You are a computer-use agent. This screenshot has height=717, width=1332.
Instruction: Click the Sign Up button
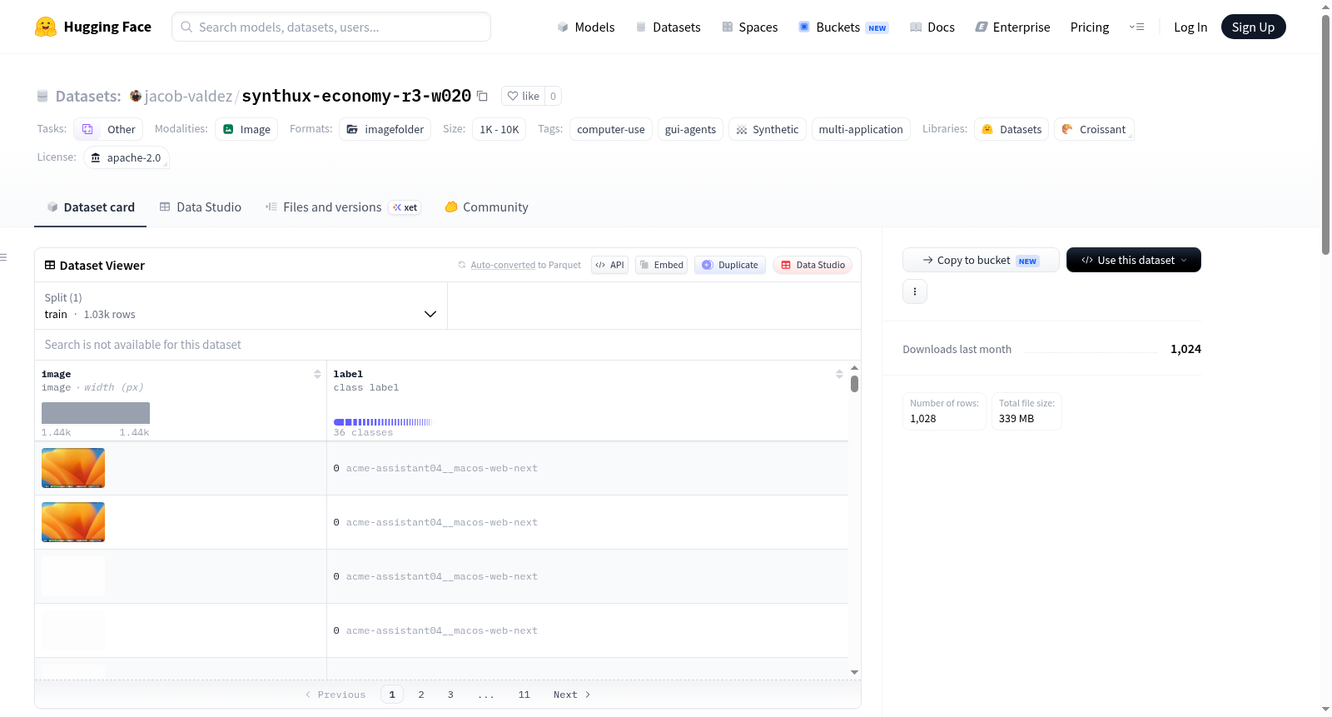pyautogui.click(x=1253, y=27)
